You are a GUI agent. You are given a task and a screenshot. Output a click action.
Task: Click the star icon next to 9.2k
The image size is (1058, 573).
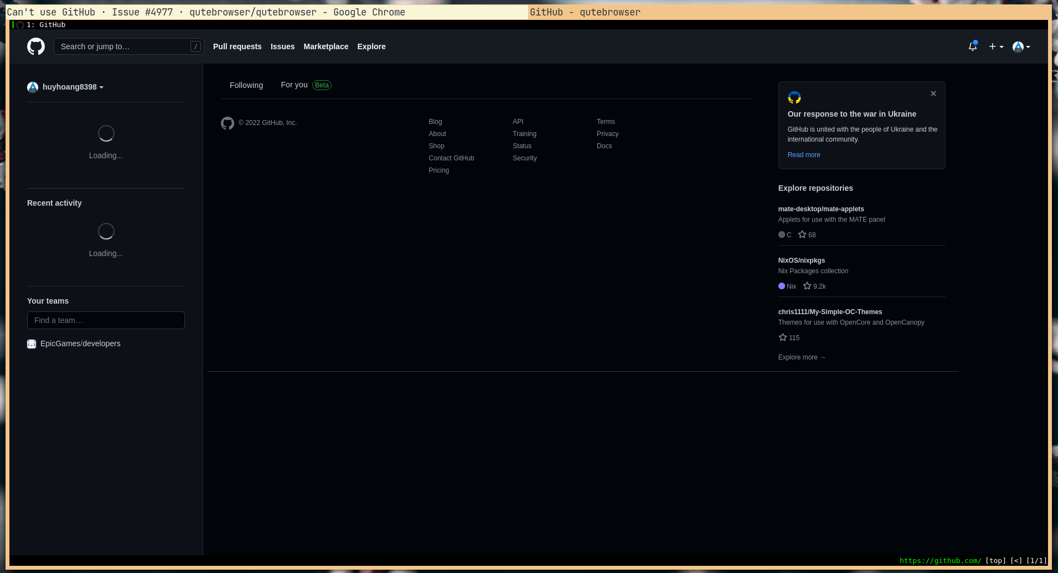tap(807, 286)
